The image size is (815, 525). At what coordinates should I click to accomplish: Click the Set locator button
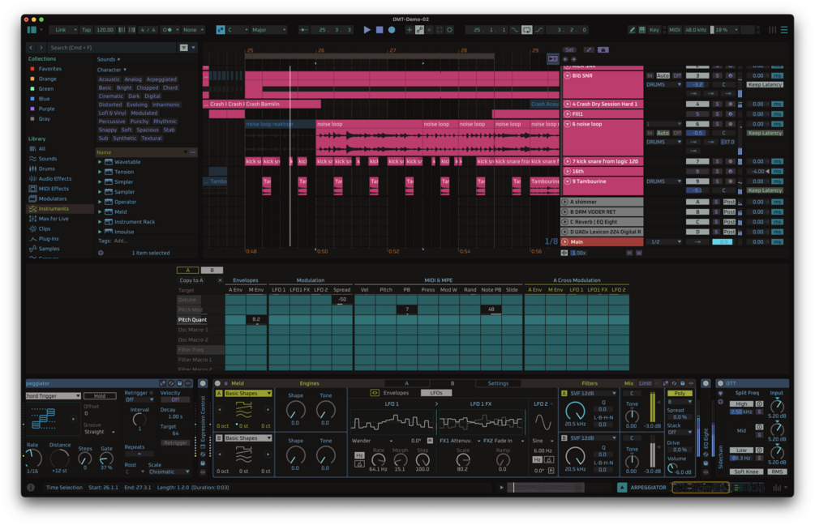tap(569, 50)
